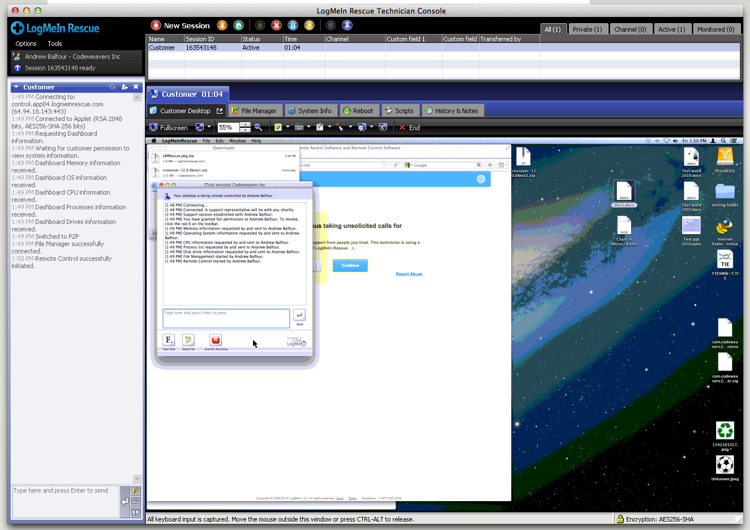
Task: Open the Tools menu
Action: pyautogui.click(x=55, y=44)
